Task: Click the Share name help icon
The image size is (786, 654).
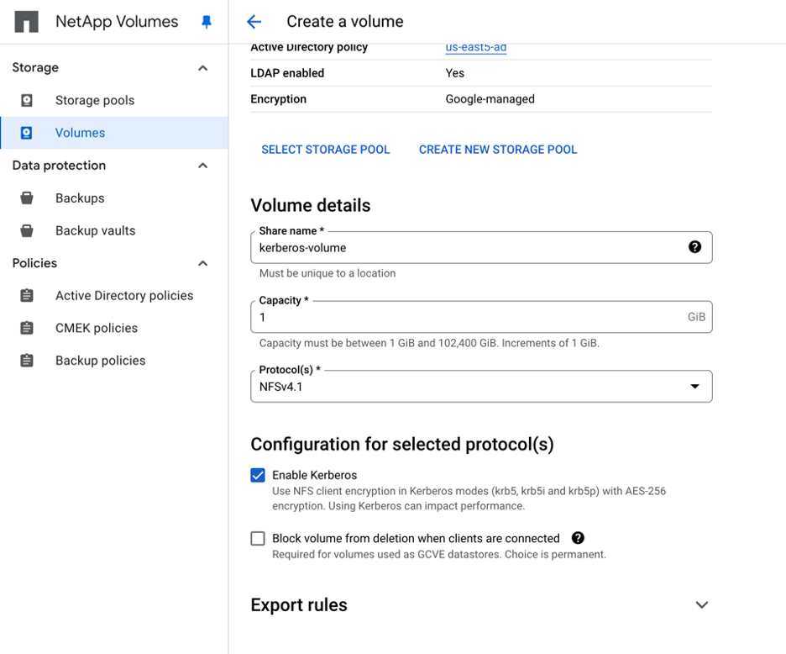Action: pos(694,247)
